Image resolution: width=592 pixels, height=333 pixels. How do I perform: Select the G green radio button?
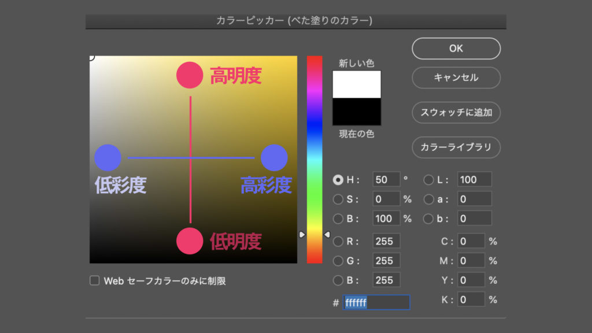[x=338, y=261]
